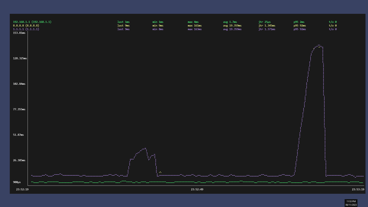Viewport: 368px width, 207px height.
Task: Select the 77.355ms y-axis tick label
Action: coord(19,109)
